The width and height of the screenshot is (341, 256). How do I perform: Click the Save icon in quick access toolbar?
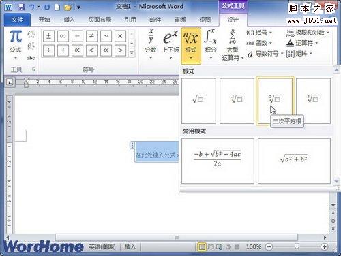(21, 7)
